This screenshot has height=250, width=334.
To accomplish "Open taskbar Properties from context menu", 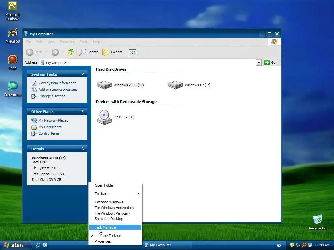I will point(115,241).
